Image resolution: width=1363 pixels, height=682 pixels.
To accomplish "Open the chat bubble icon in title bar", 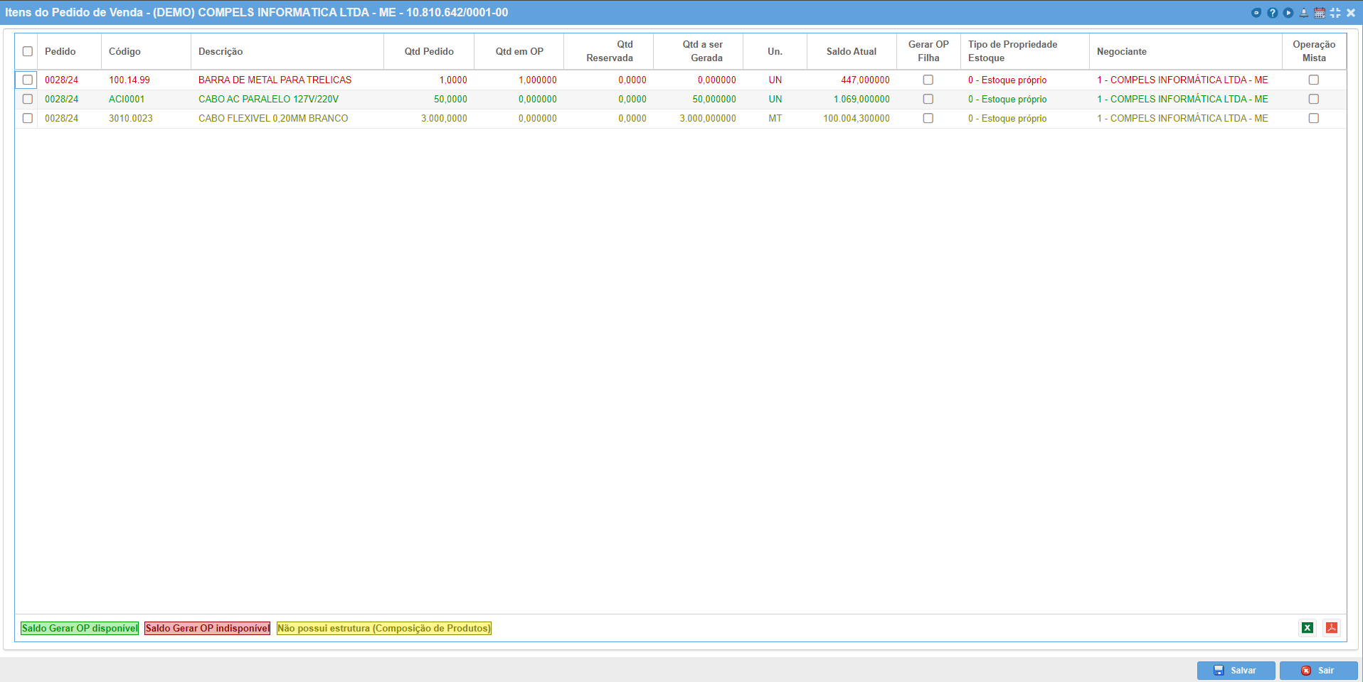I will point(1256,13).
